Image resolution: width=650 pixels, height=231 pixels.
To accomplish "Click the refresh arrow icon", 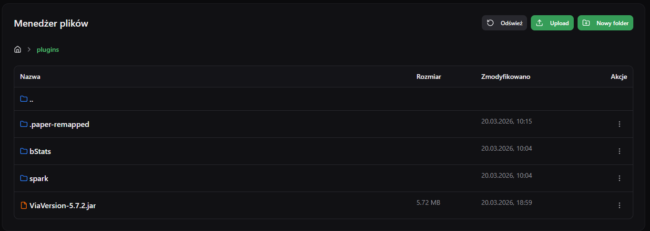I will pos(490,23).
